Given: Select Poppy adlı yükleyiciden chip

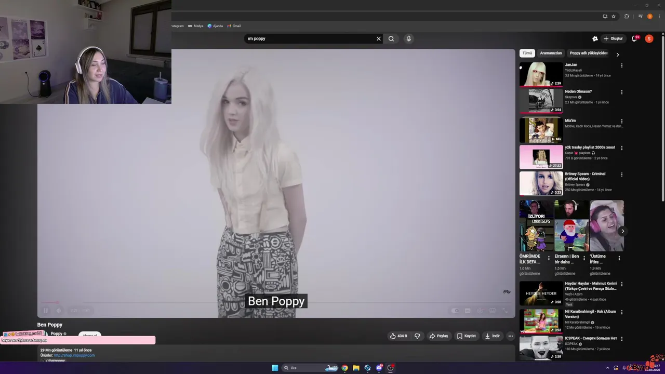Looking at the screenshot, I should click(x=589, y=53).
